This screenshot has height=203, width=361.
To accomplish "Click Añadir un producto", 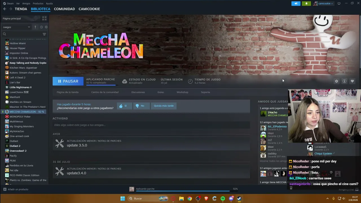I will coord(16,189).
